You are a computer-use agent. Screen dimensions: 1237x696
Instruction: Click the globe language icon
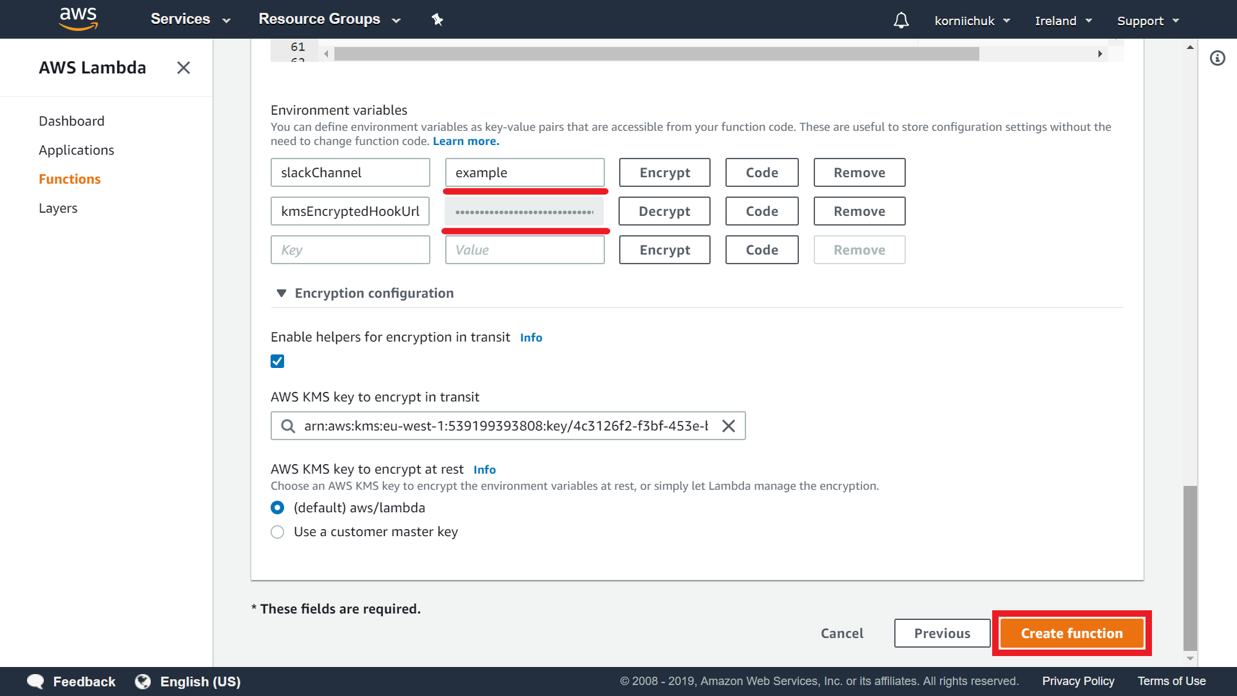pyautogui.click(x=143, y=681)
